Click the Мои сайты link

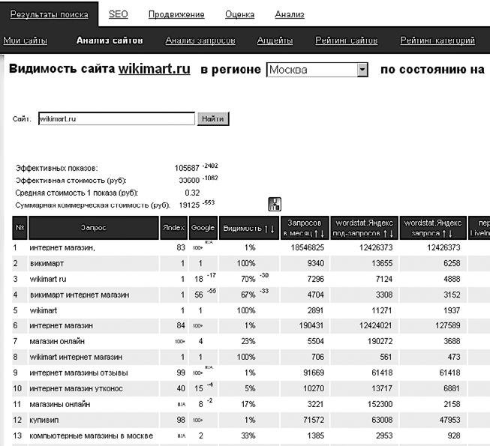click(x=25, y=40)
